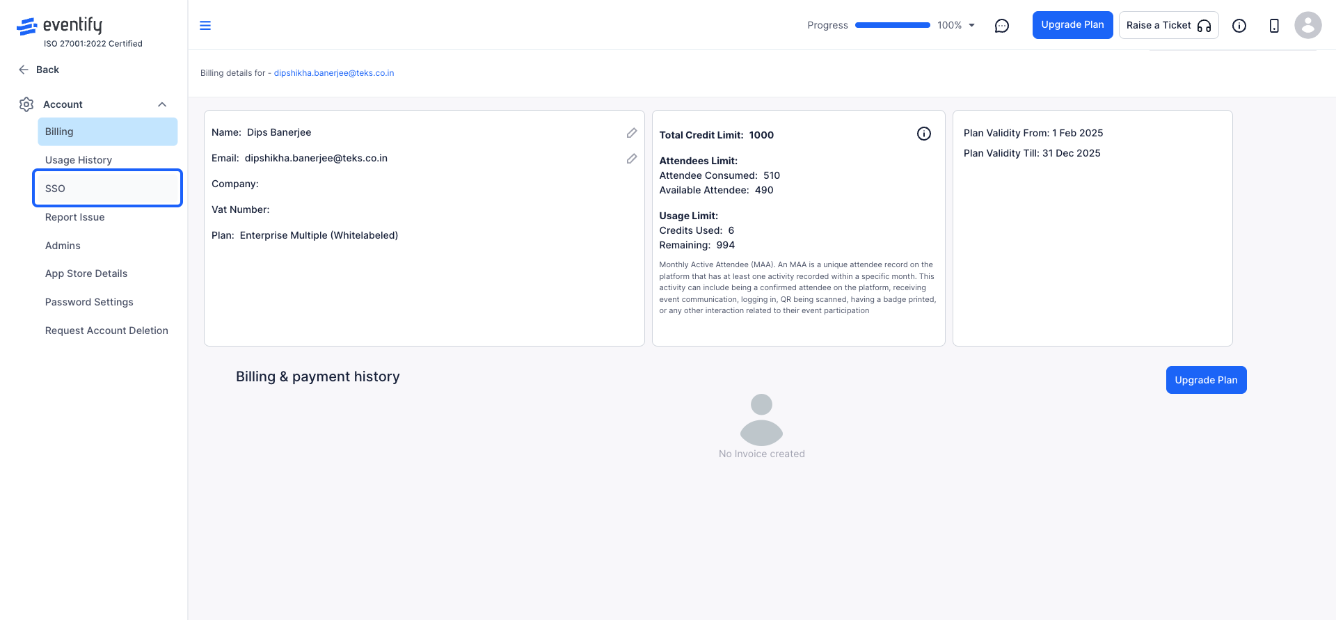Click the blue Progress bar
Viewport: 1336px width, 620px height.
893,25
